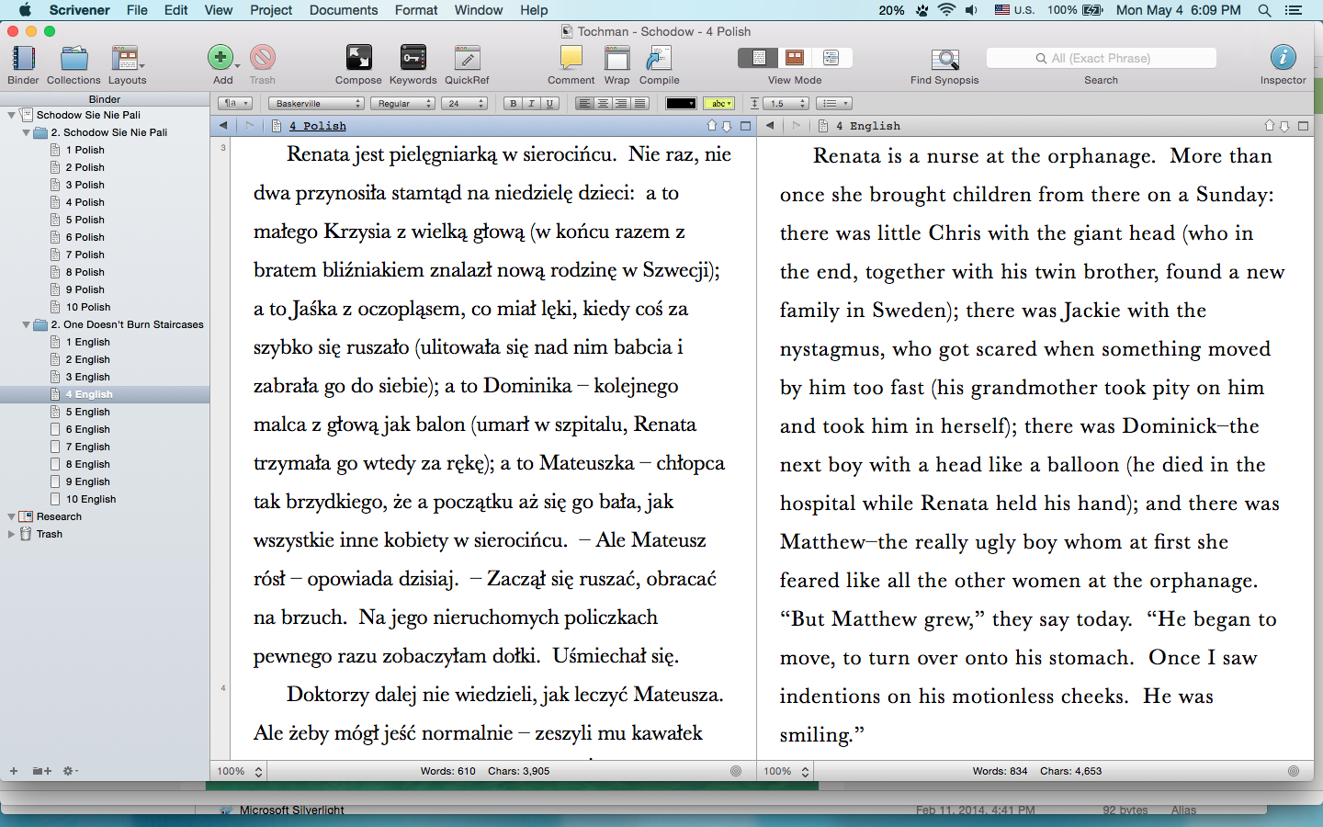
Task: Click the Find Synopsis icon
Action: [944, 59]
